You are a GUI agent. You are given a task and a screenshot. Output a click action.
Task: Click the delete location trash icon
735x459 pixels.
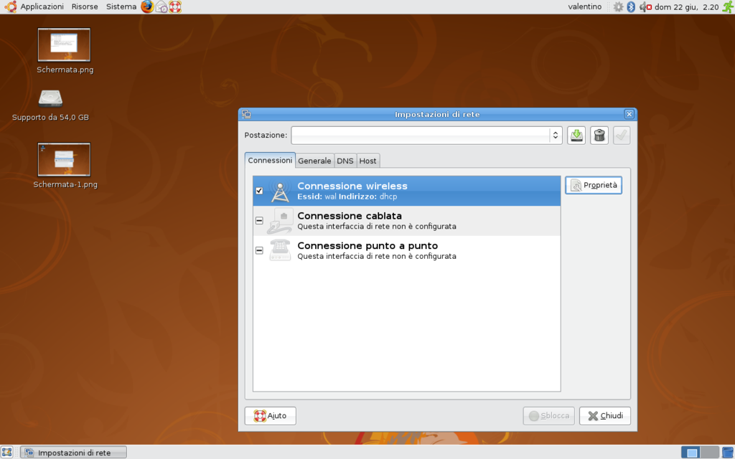click(599, 135)
